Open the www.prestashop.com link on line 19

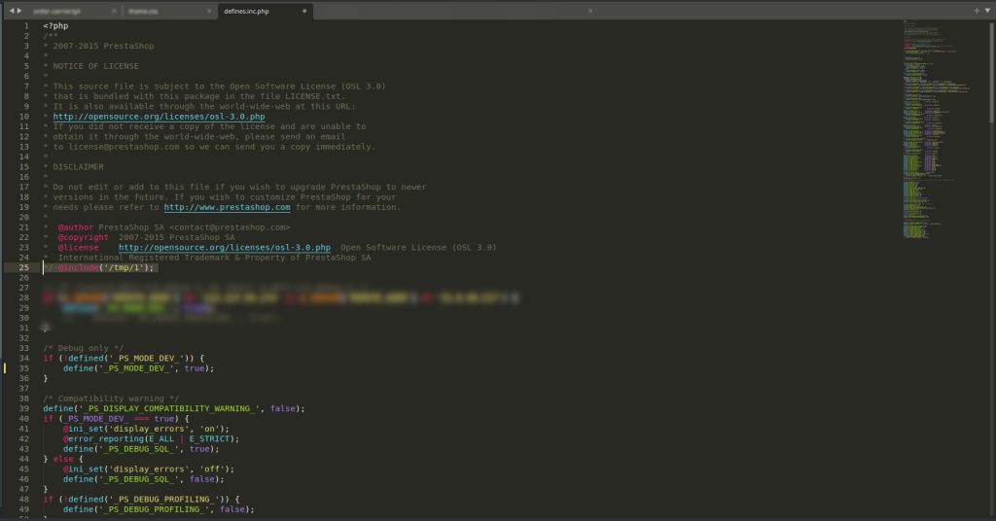click(227, 207)
